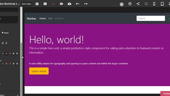Click the yellow Learn more button

coord(39,71)
